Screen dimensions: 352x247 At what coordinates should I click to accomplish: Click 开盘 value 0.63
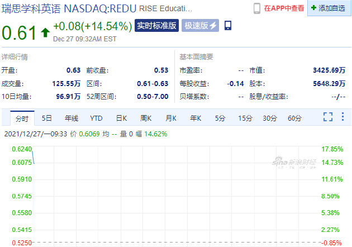coord(73,70)
